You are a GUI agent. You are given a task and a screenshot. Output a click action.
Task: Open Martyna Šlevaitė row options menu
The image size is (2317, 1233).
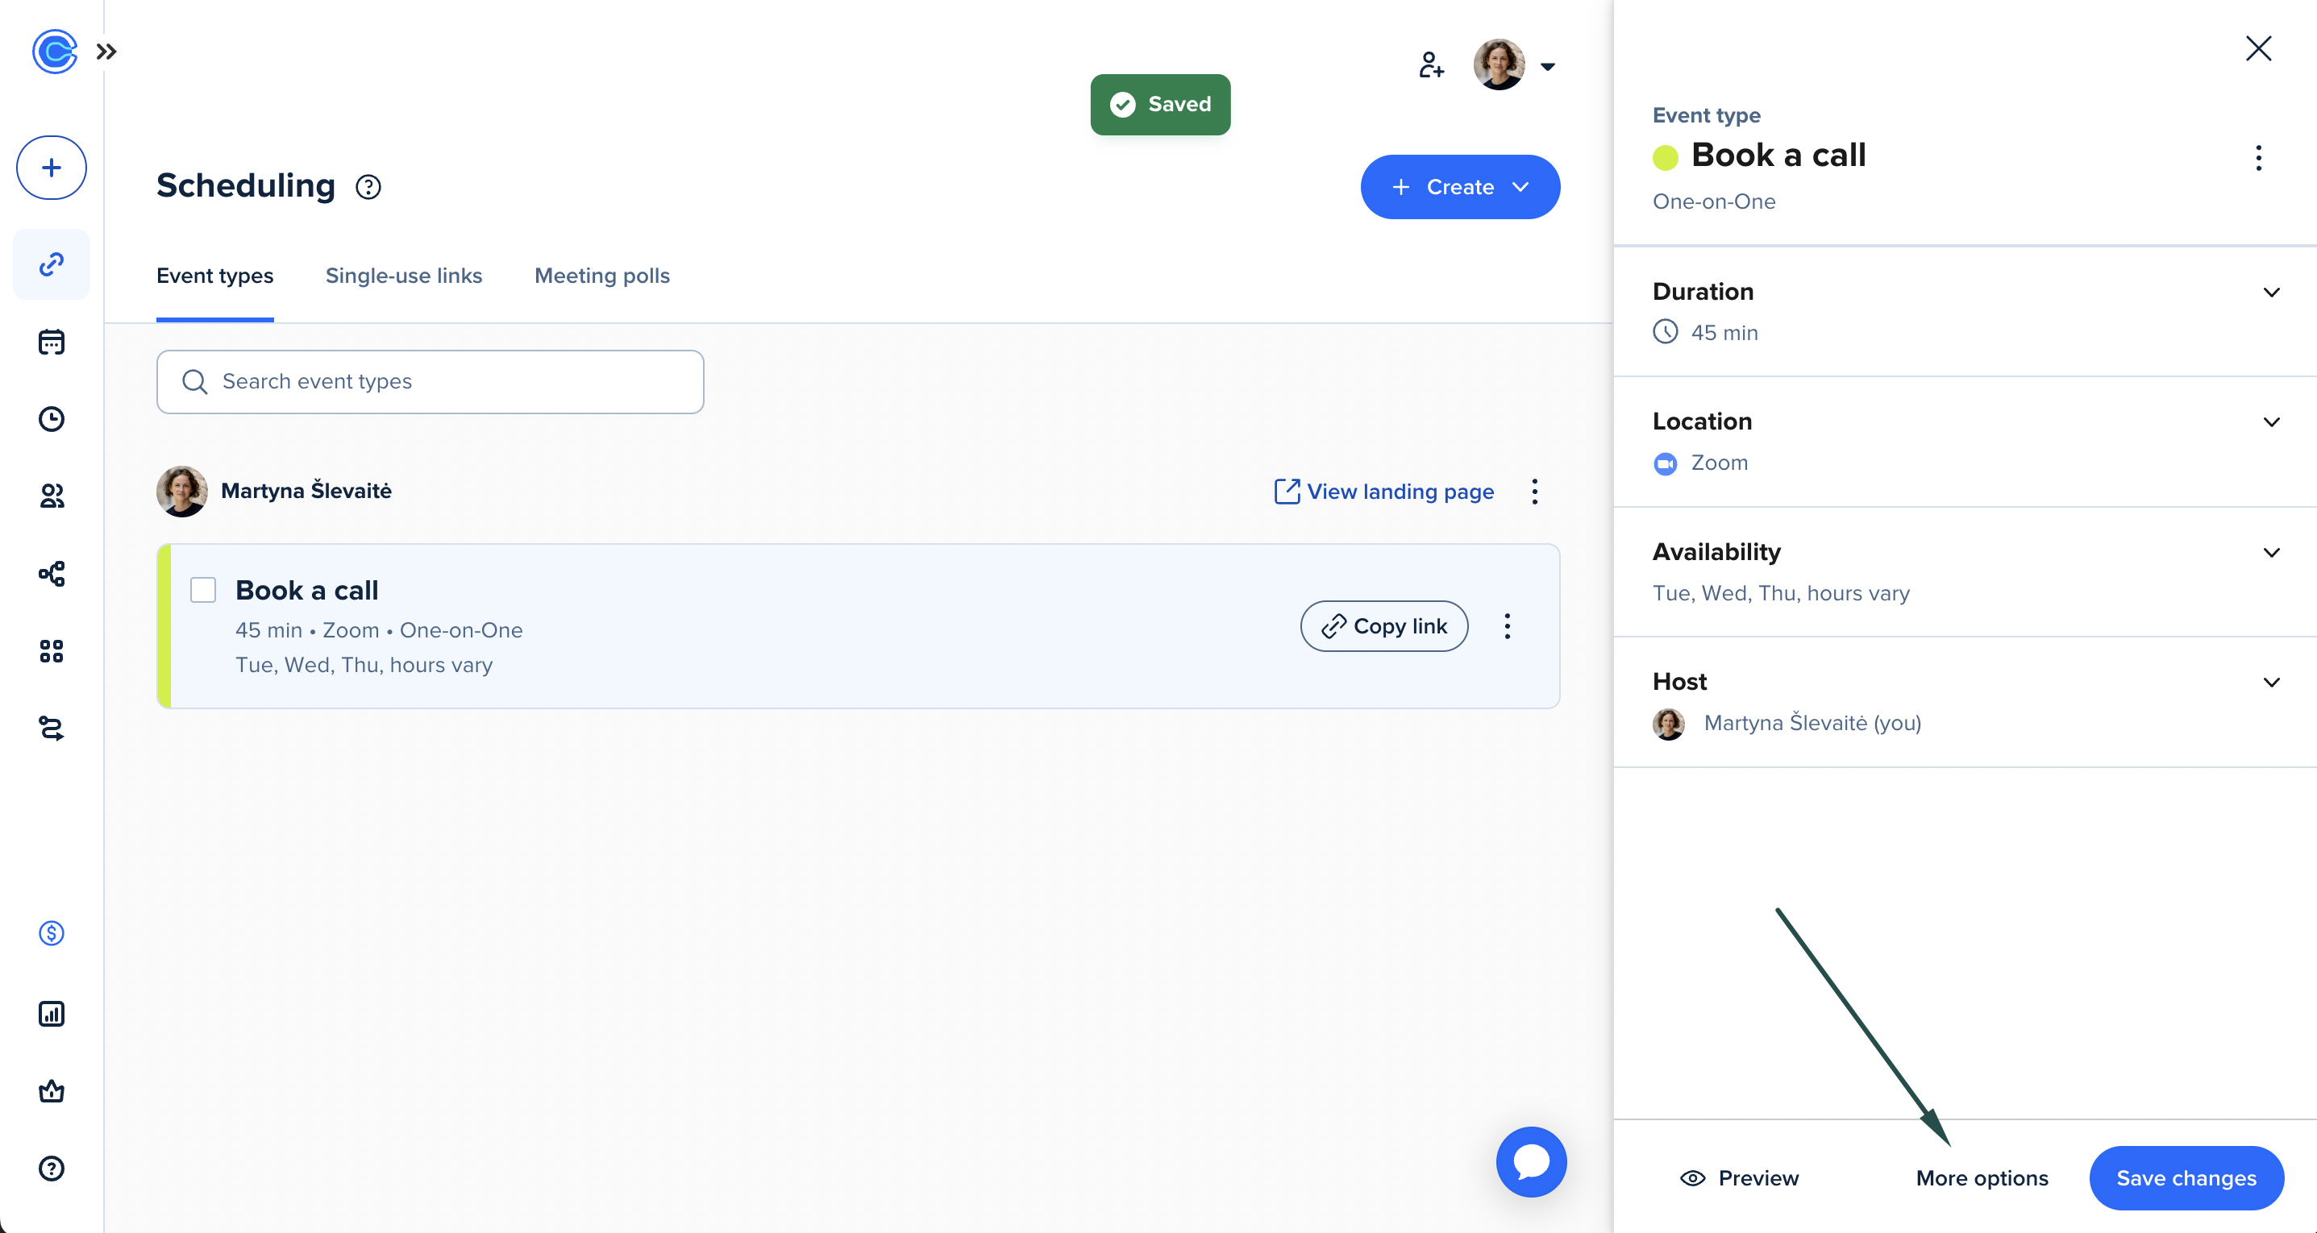tap(1535, 492)
